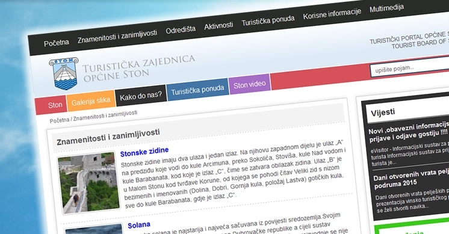The height and width of the screenshot is (234, 449).
Task: Open the Solana thumbnail image
Action: click(94, 229)
